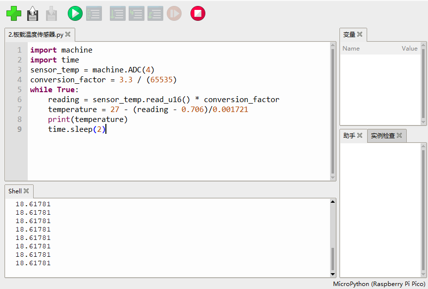Screen dimensions: 428x289
Task: Stop the backend with the red stop icon
Action: click(x=198, y=13)
